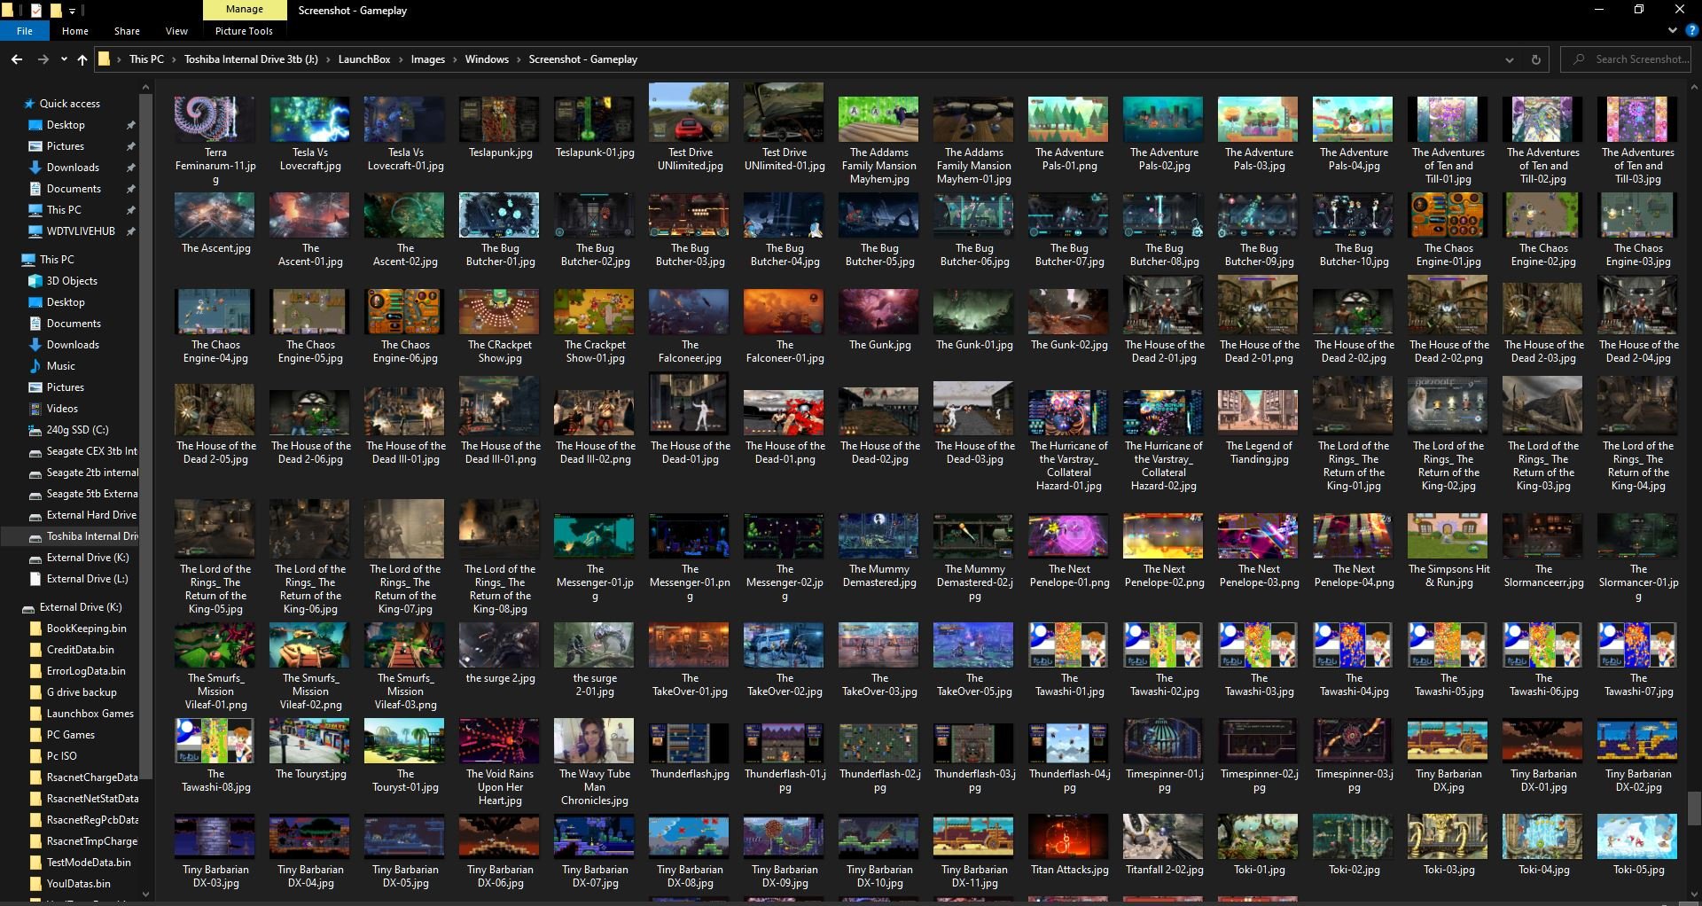Navigate to This PC breadcrumb
The image size is (1702, 906).
coord(146,59)
